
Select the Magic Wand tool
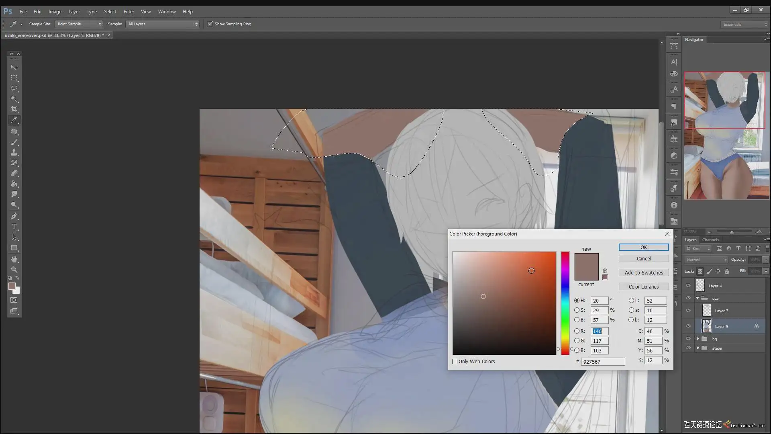pyautogui.click(x=14, y=99)
